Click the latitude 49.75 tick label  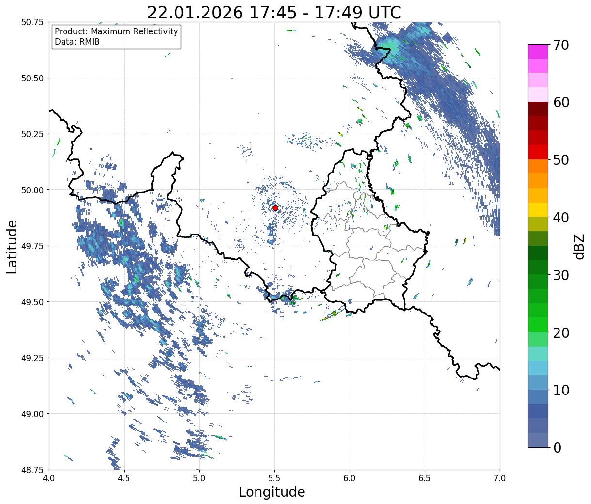coord(32,246)
